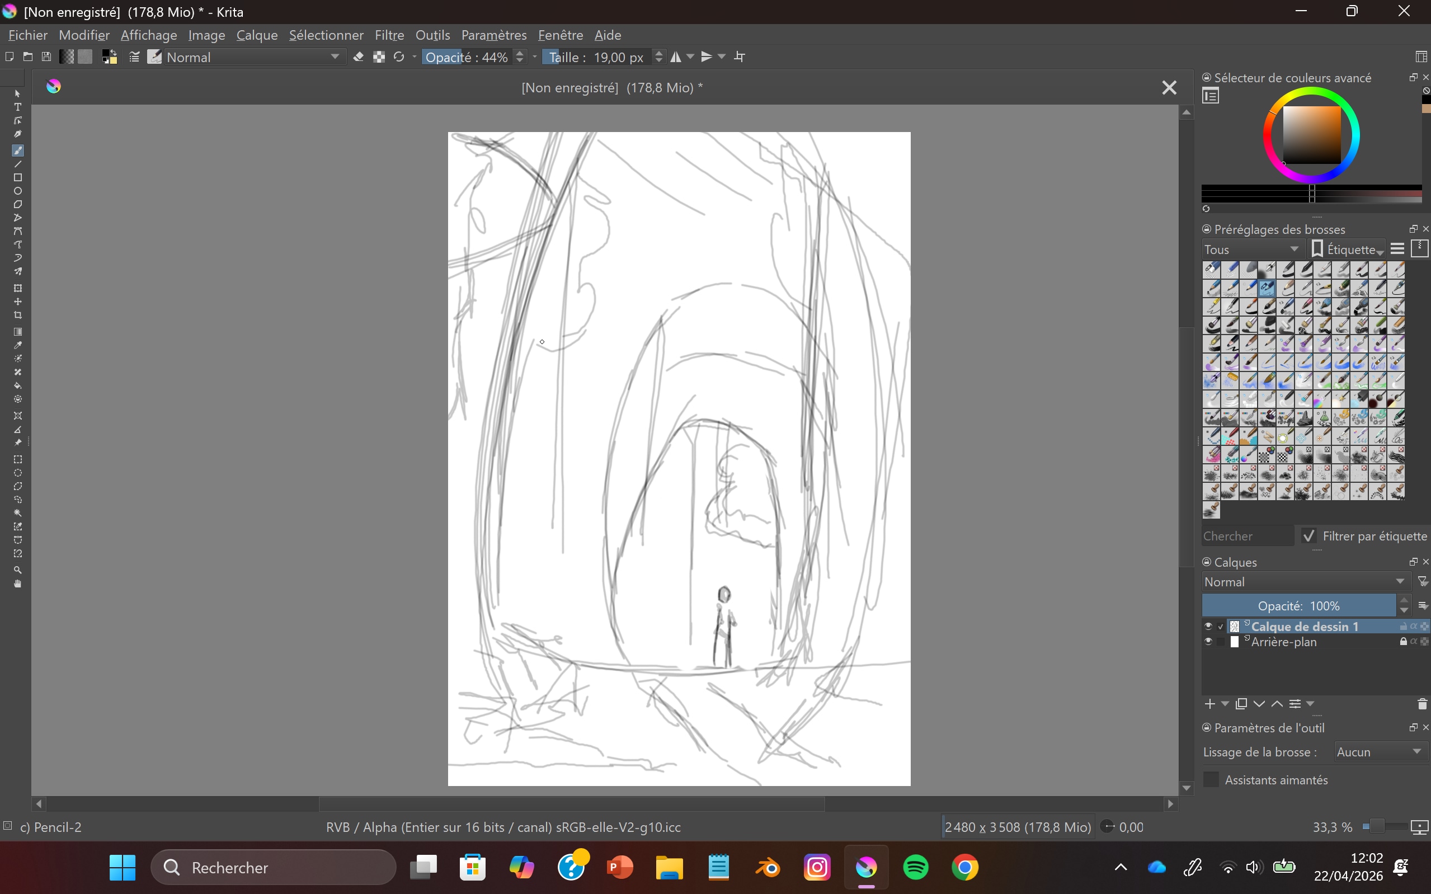The width and height of the screenshot is (1431, 894).
Task: Select the Rectangle shape tool
Action: (x=18, y=177)
